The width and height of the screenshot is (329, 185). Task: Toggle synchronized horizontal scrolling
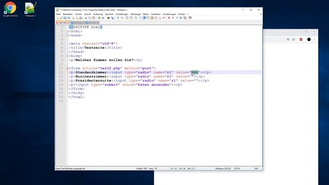coord(131,18)
